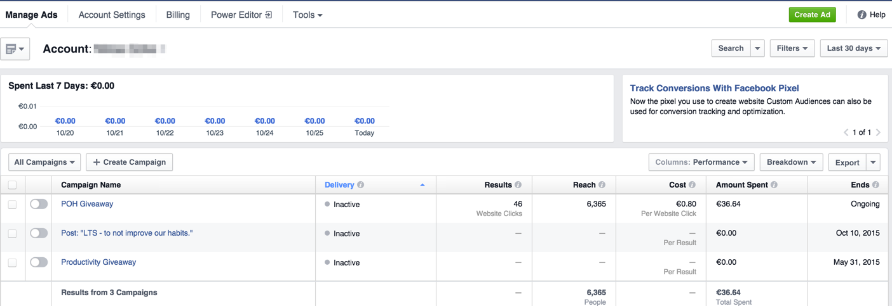Expand the Columns: Performance dropdown
892x306 pixels.
pyautogui.click(x=701, y=162)
